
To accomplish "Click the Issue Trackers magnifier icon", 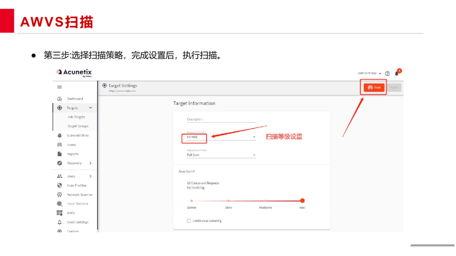I will pos(60,204).
